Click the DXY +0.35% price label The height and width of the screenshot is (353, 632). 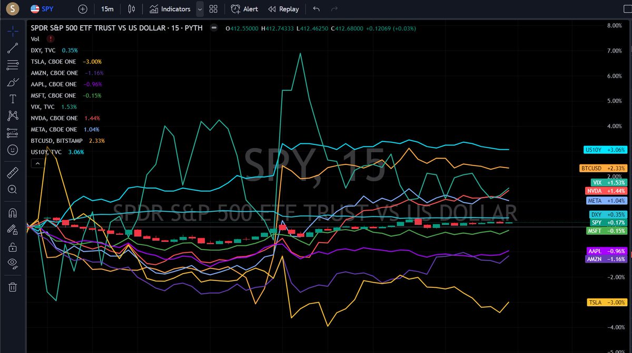click(608, 214)
